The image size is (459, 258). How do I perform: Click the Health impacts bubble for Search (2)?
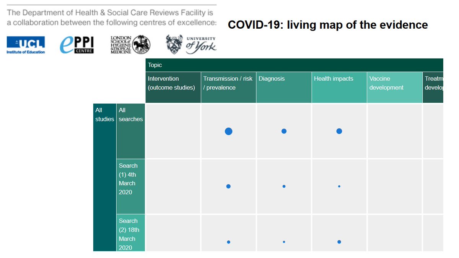pos(339,242)
